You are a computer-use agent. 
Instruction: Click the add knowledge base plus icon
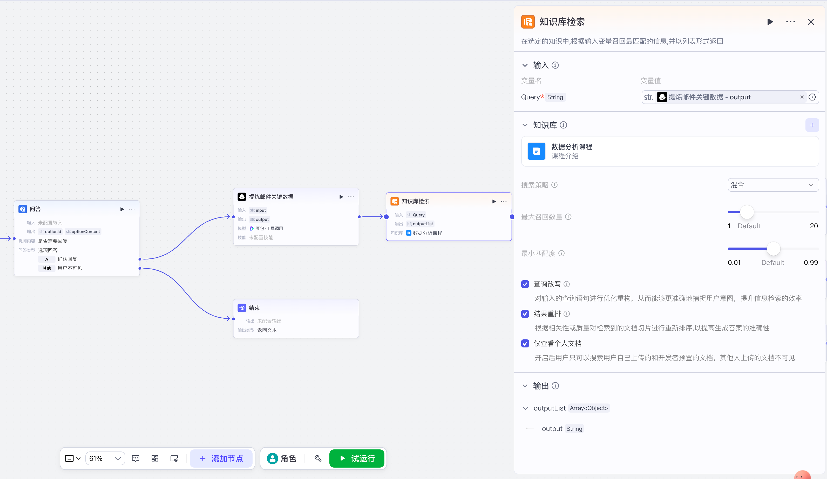812,125
